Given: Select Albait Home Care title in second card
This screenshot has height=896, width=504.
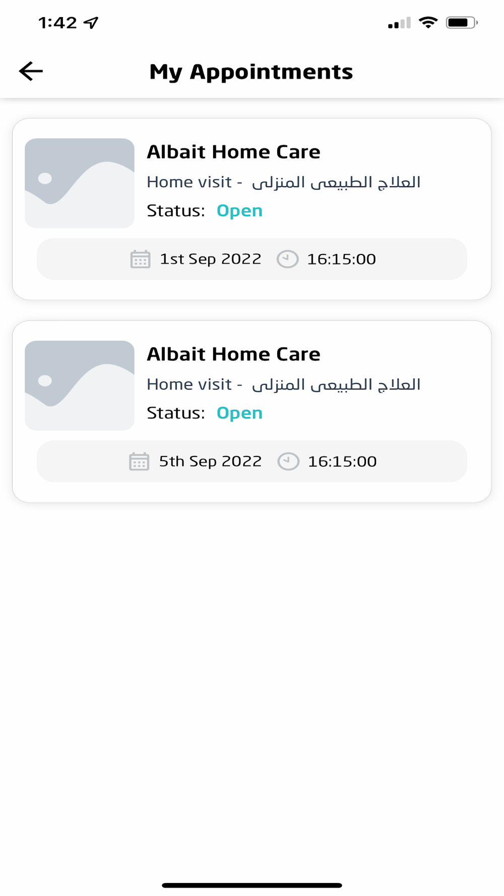Looking at the screenshot, I should [x=233, y=354].
